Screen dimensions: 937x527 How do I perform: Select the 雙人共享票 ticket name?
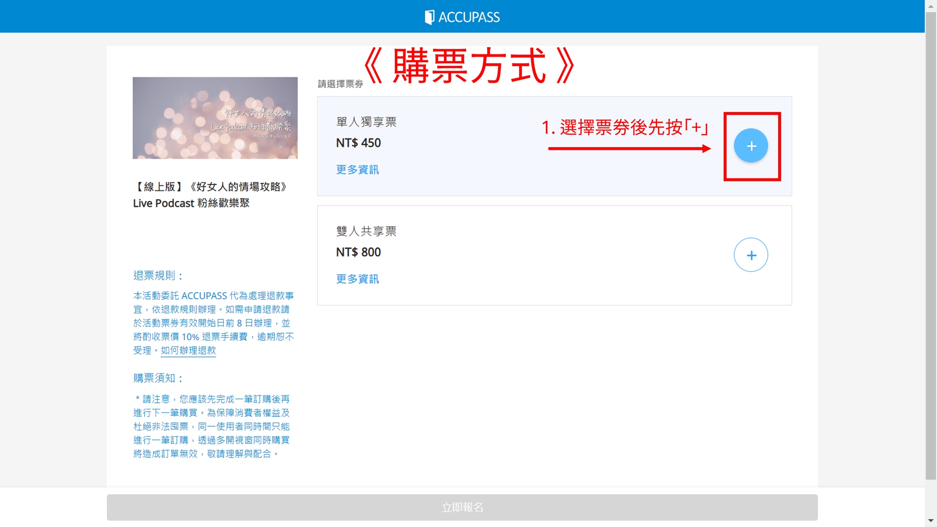click(x=366, y=231)
